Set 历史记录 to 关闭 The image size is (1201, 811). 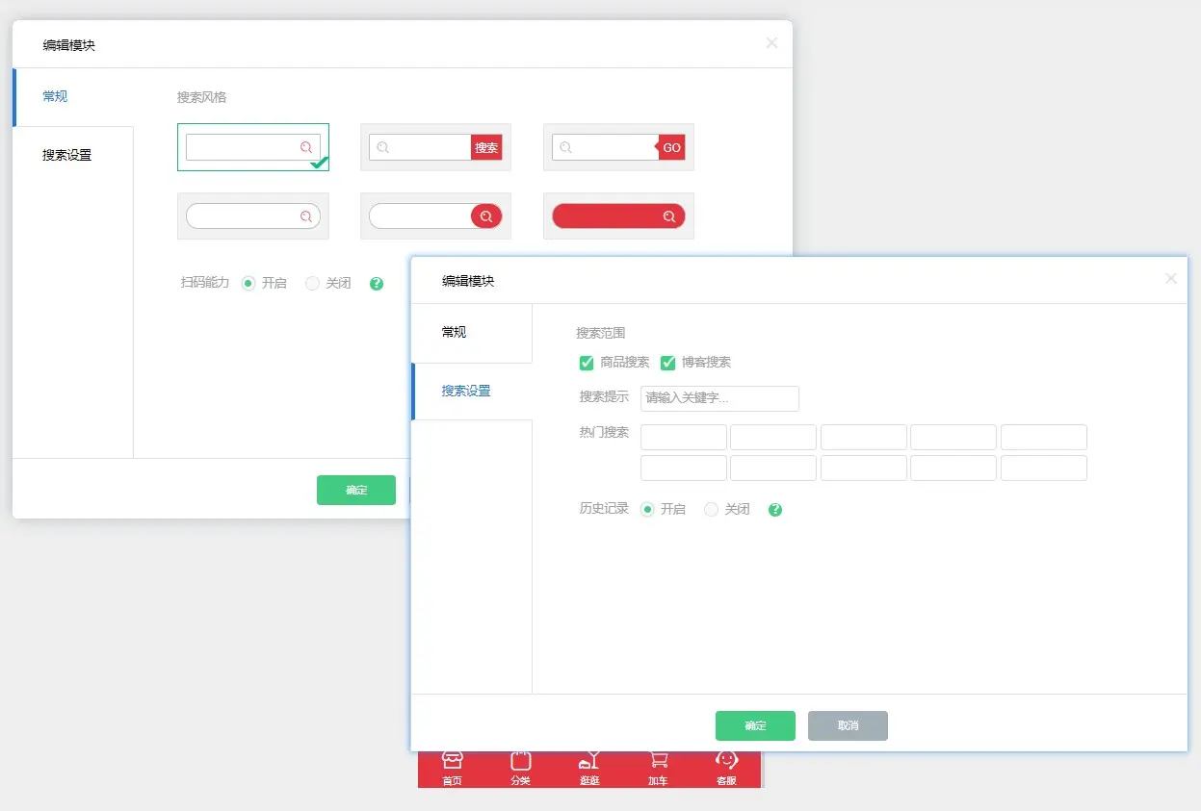(x=712, y=510)
